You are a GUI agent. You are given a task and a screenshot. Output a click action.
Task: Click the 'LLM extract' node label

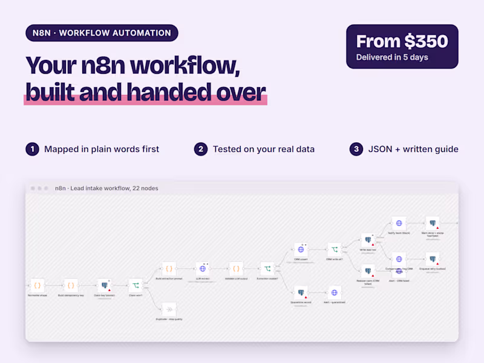pos(203,278)
